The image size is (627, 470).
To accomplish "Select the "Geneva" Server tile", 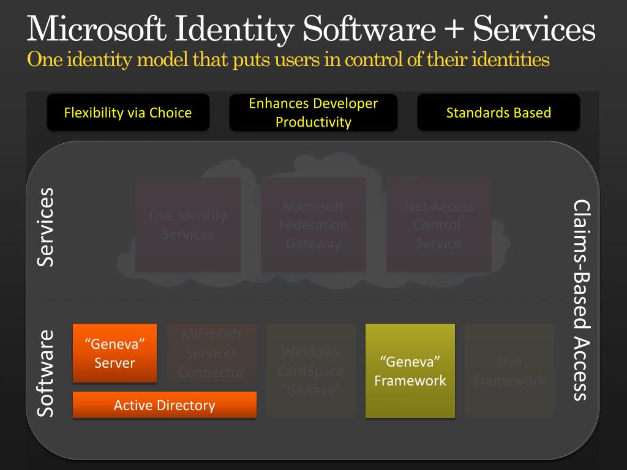I will tap(115, 353).
